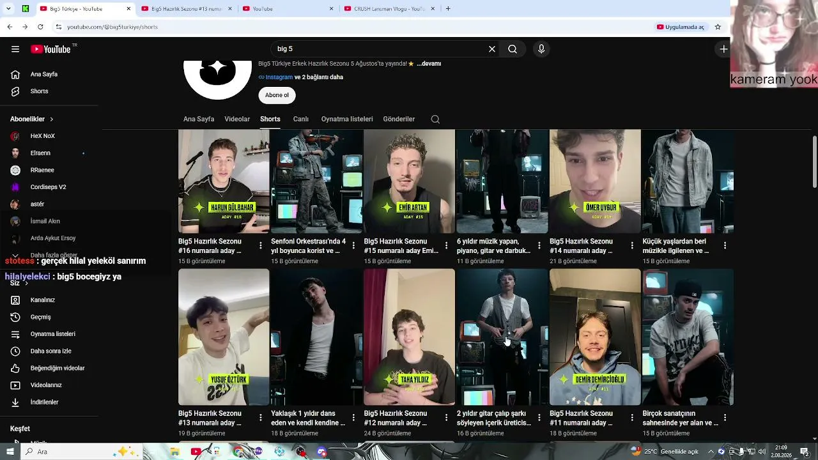The image size is (818, 460).
Task: Open short titled 'Birçok sanatçının sahnesinde yer alan'
Action: click(681, 418)
